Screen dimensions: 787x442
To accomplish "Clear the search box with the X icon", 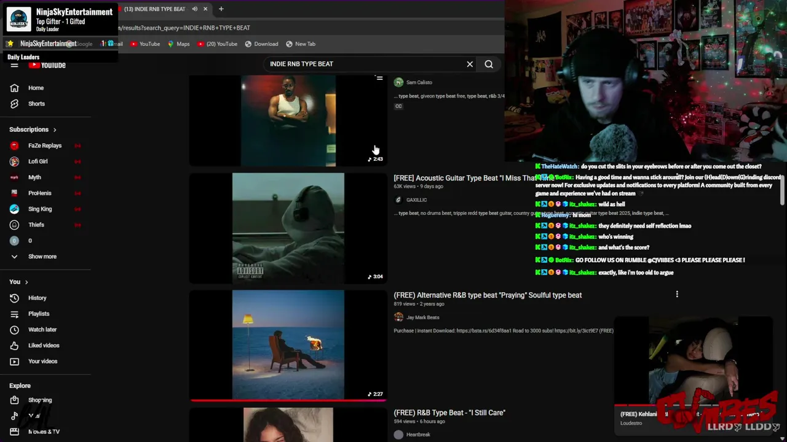I will pos(470,64).
